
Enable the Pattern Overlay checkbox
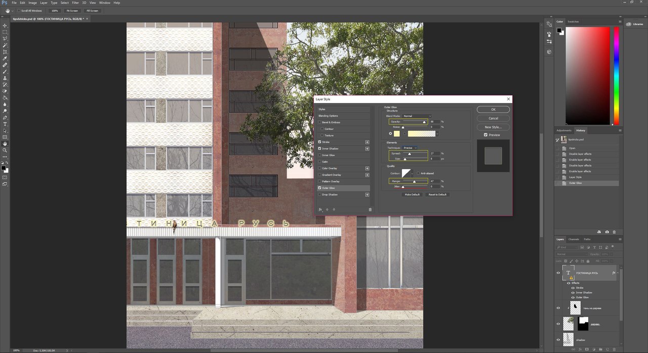[x=320, y=181]
